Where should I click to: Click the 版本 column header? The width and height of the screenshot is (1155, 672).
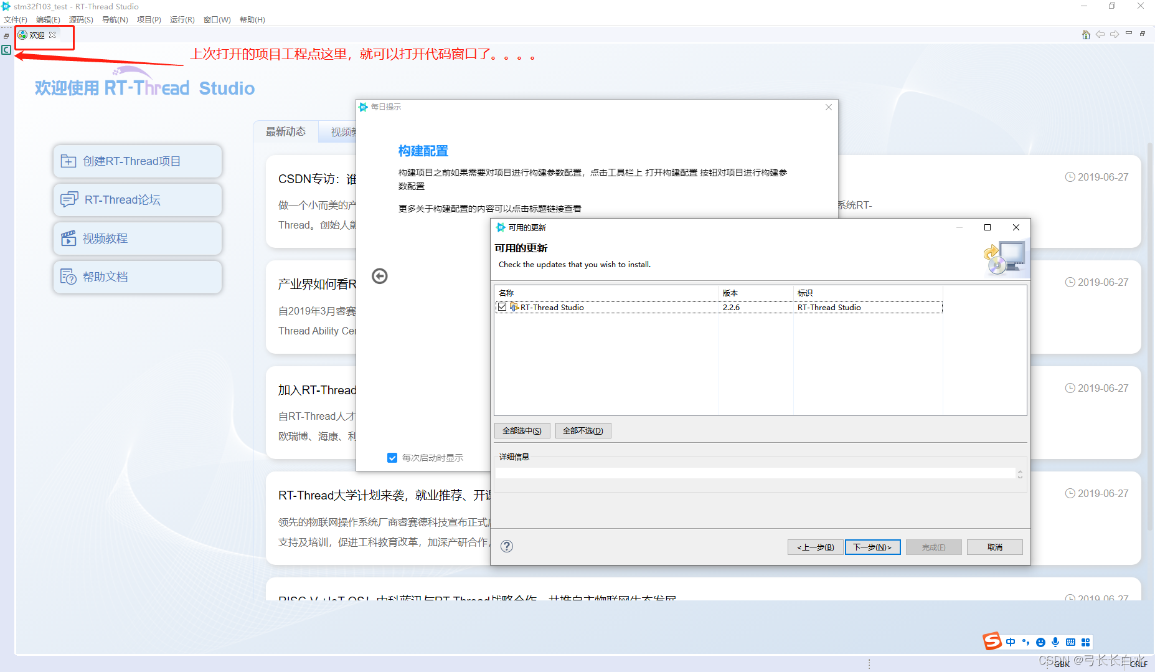click(x=756, y=293)
